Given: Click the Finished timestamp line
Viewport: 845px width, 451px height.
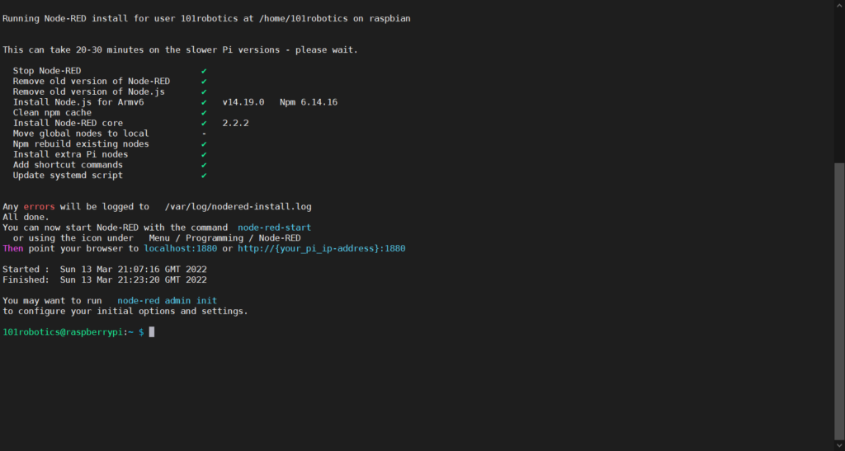Looking at the screenshot, I should 105,280.
